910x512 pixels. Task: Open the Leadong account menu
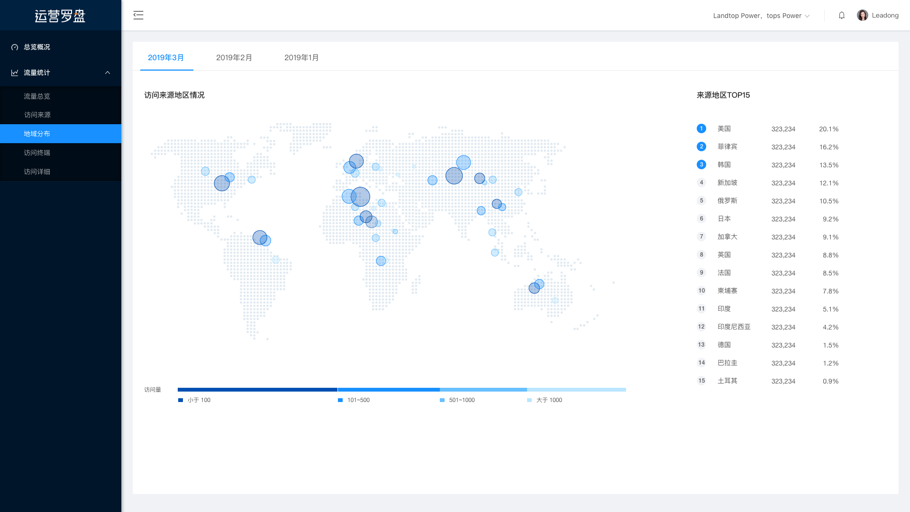885,15
